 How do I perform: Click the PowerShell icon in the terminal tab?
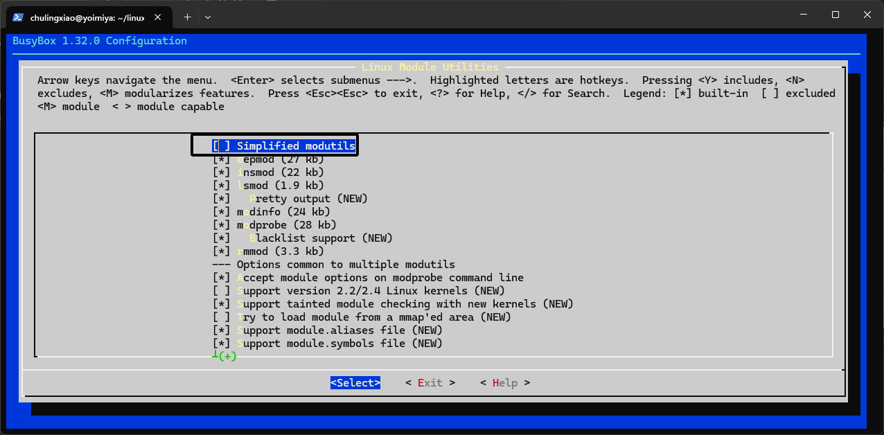[x=18, y=17]
